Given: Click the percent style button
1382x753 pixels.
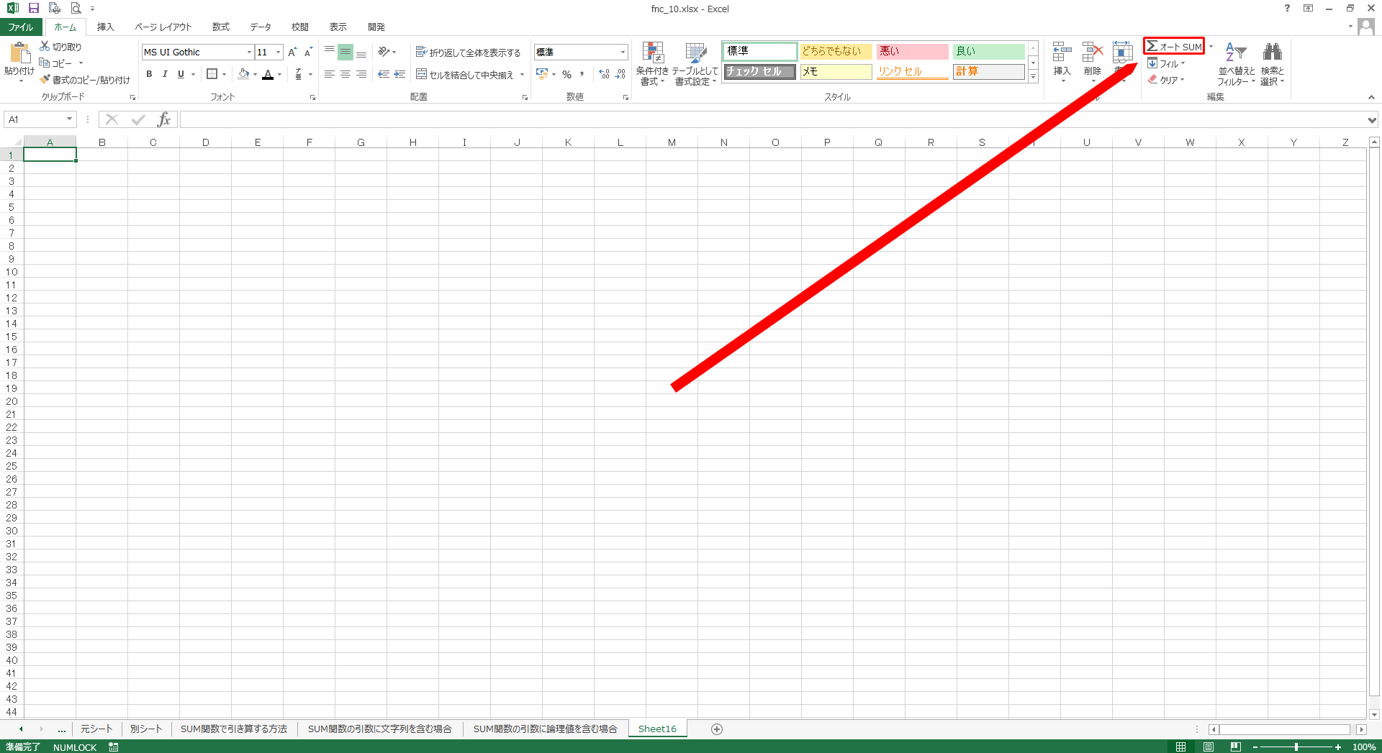Looking at the screenshot, I should [x=567, y=74].
